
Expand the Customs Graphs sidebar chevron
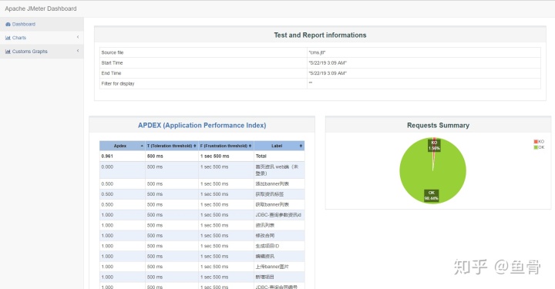click(78, 51)
